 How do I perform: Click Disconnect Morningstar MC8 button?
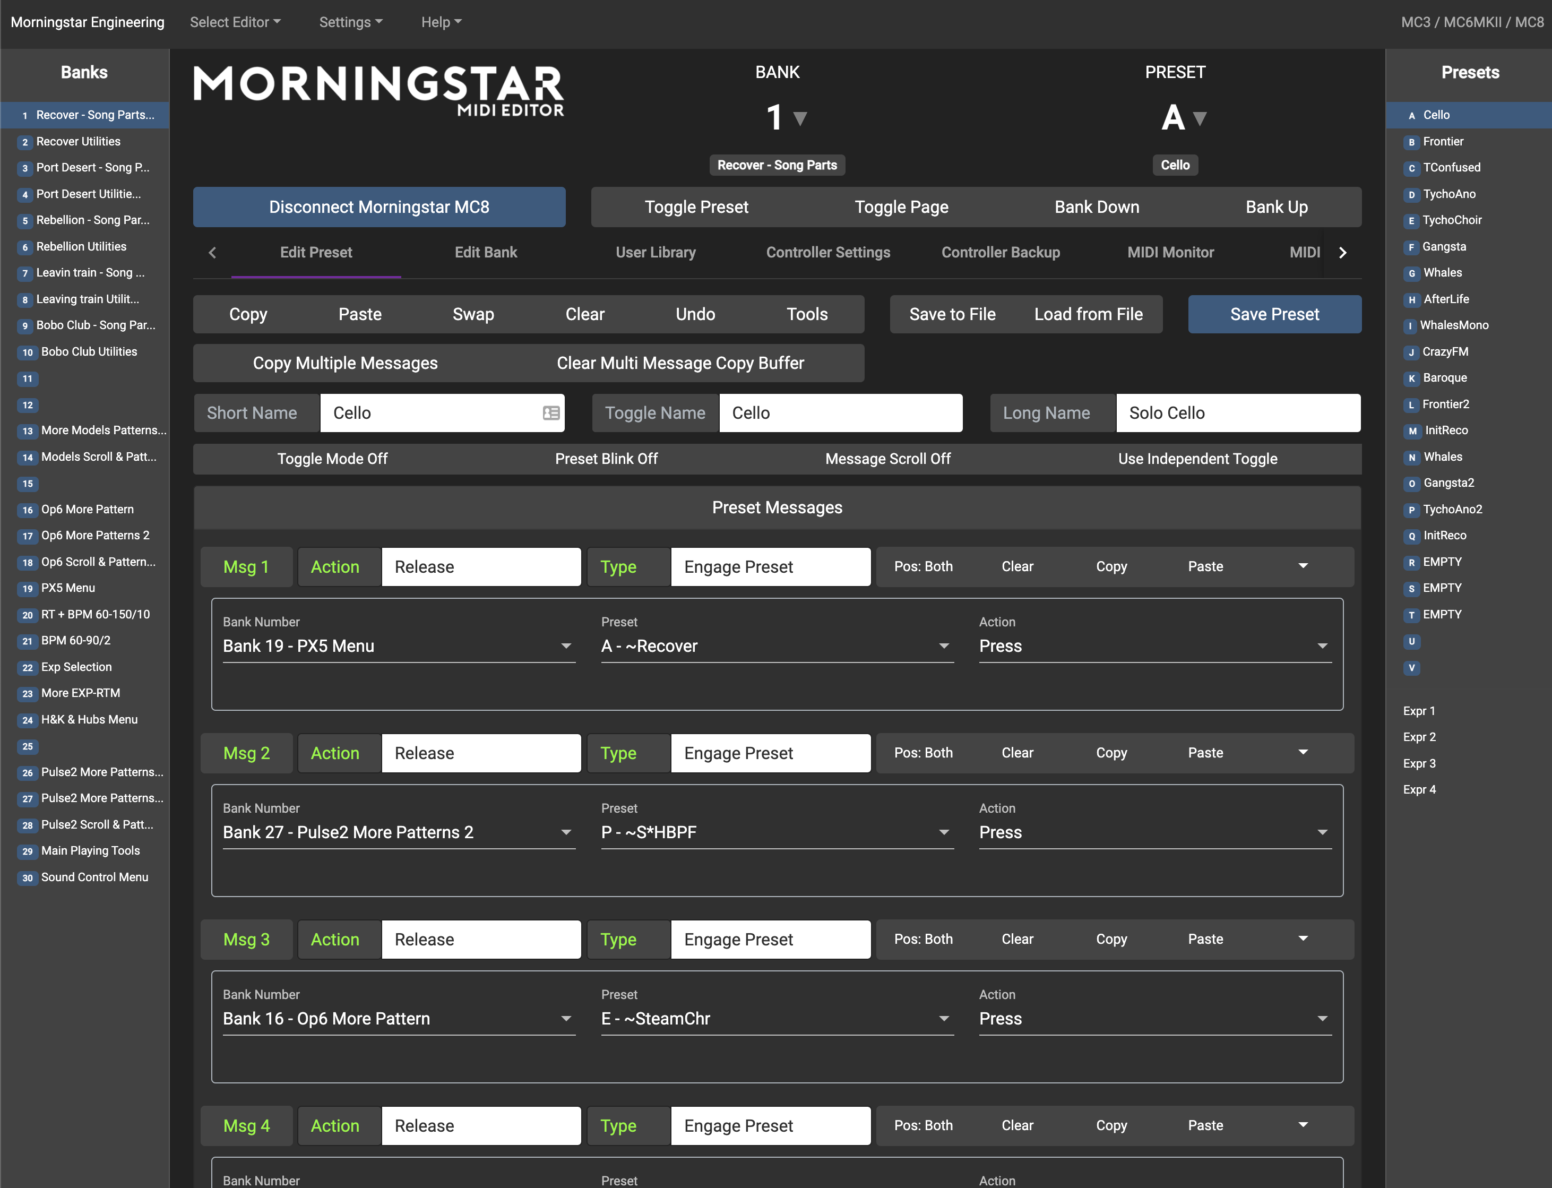pos(379,207)
